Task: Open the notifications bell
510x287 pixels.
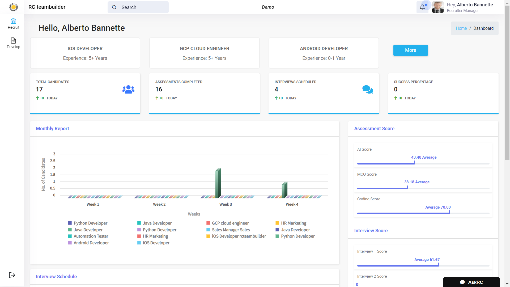Action: tap(422, 7)
